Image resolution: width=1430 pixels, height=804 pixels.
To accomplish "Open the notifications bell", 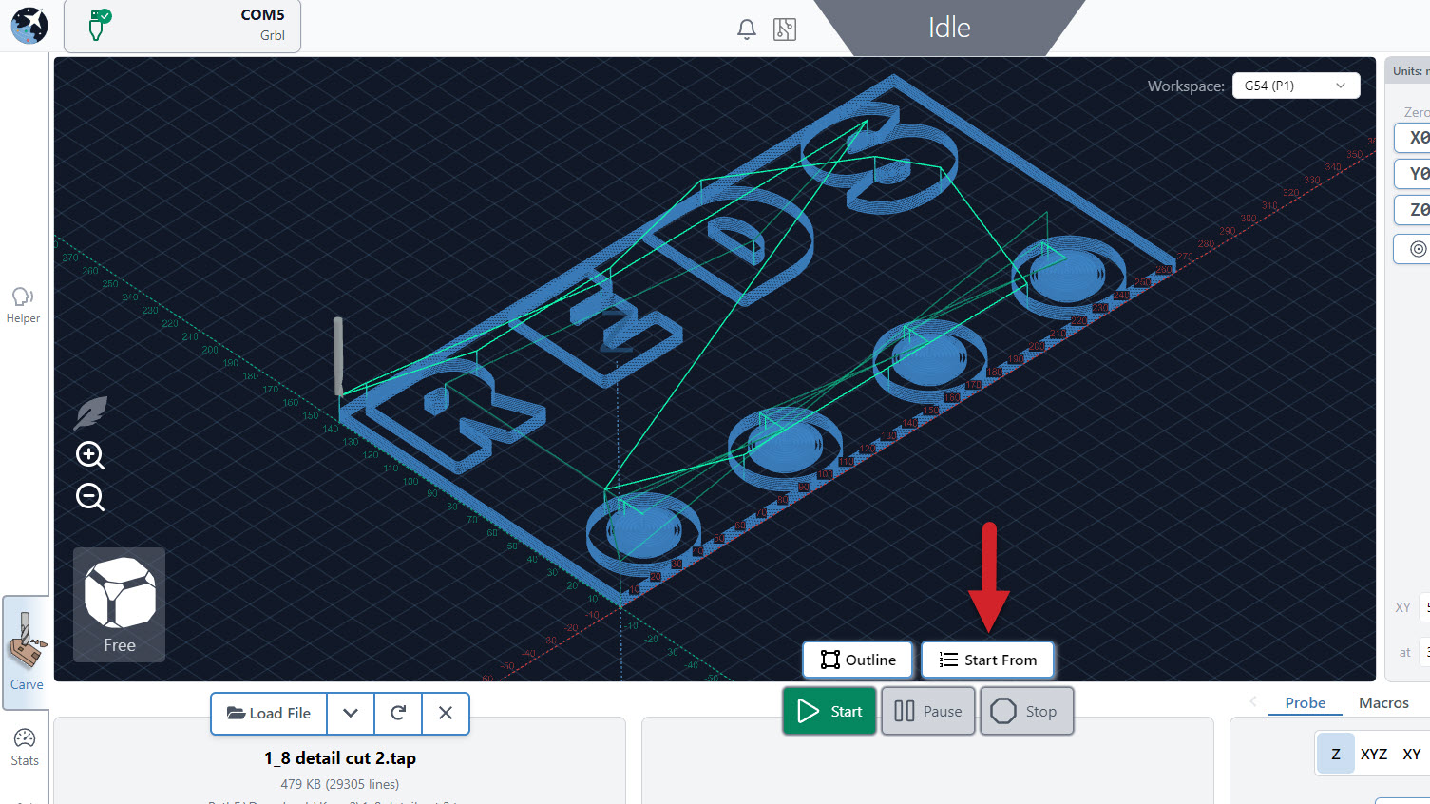I will pyautogui.click(x=747, y=29).
